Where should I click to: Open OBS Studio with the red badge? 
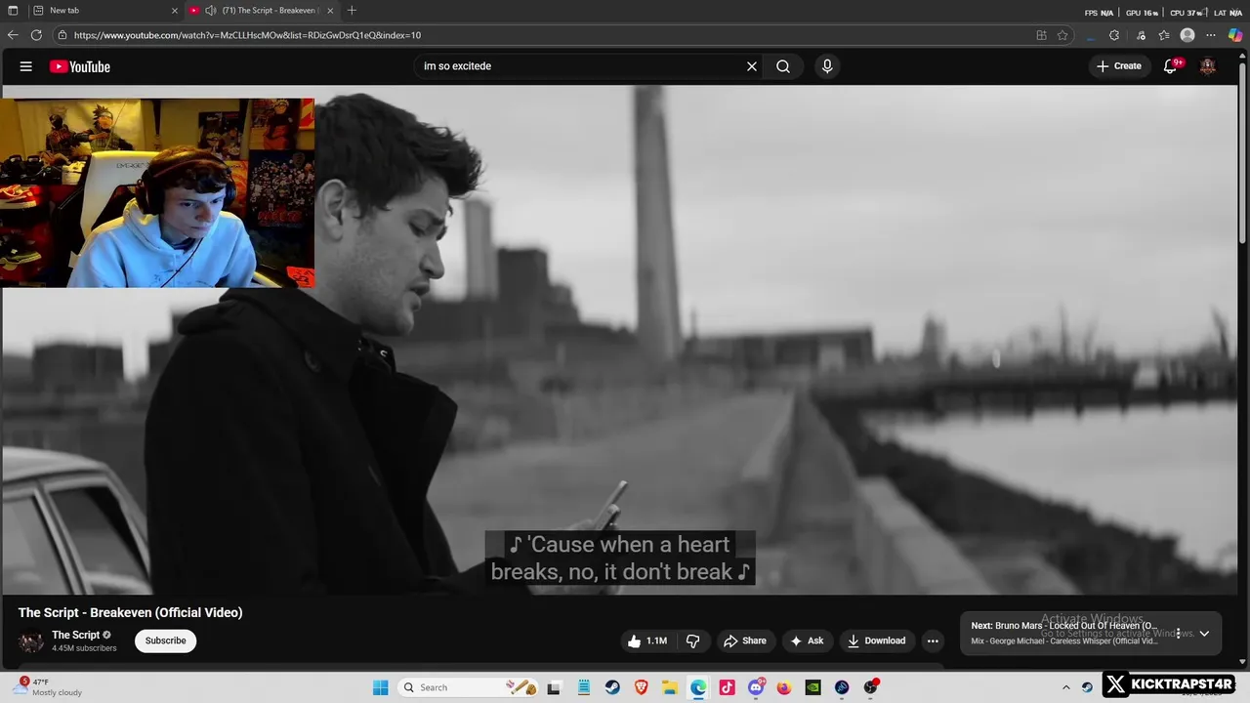(870, 687)
